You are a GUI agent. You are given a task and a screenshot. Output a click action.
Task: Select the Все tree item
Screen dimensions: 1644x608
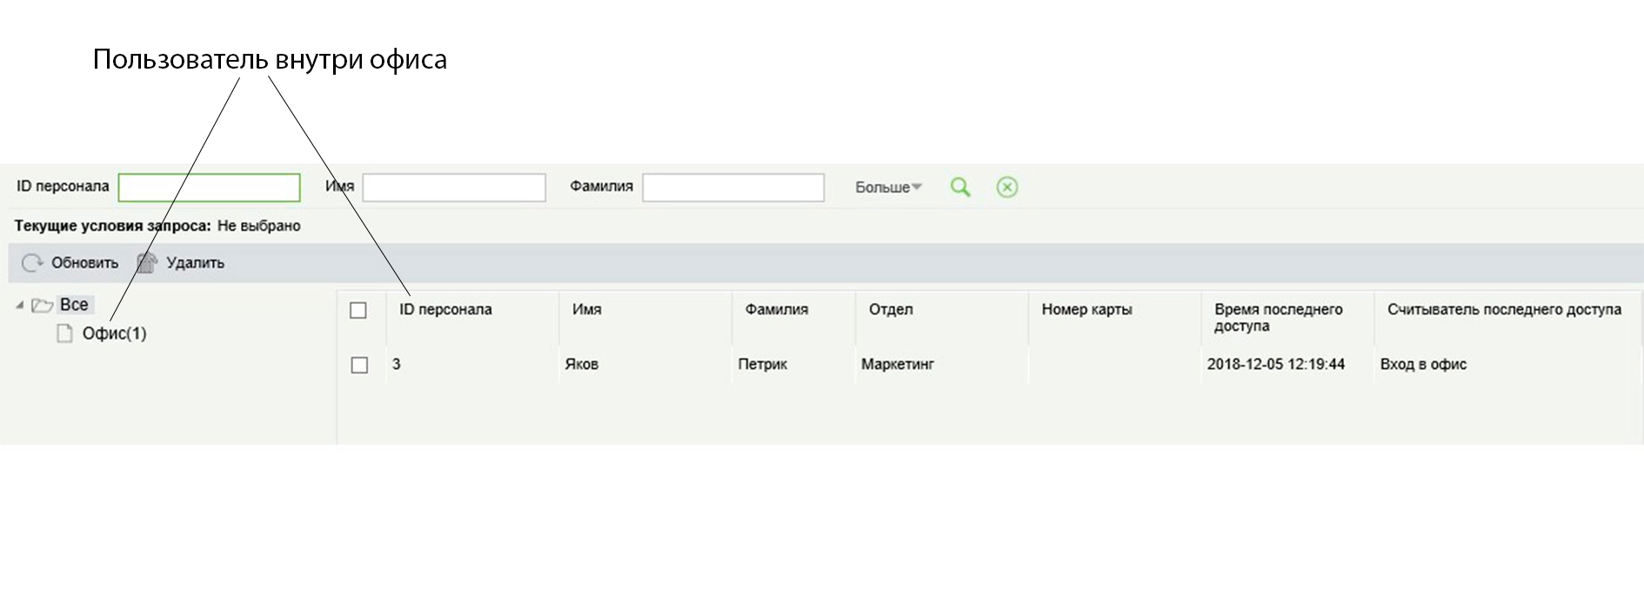[74, 305]
